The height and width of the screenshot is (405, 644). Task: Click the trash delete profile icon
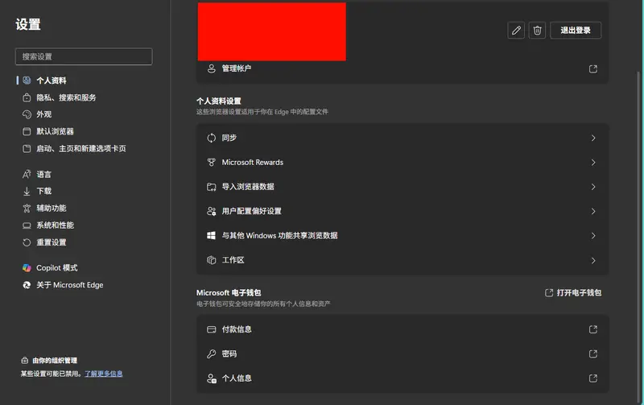[x=537, y=31]
